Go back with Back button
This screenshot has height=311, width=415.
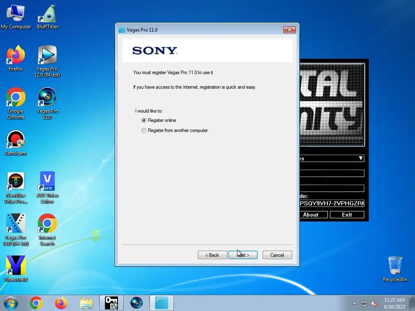pos(212,255)
